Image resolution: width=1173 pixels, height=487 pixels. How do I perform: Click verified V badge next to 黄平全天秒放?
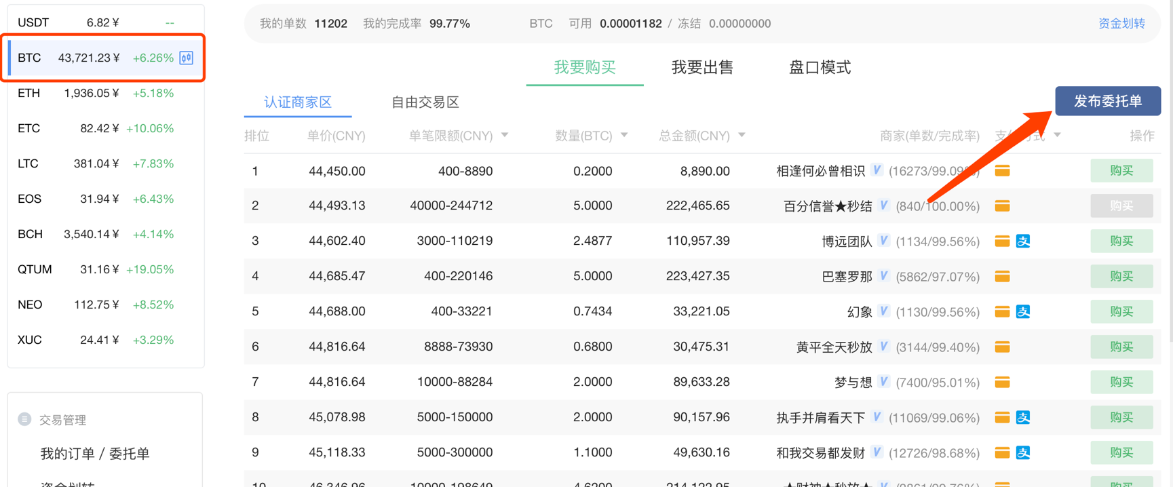pyautogui.click(x=883, y=346)
